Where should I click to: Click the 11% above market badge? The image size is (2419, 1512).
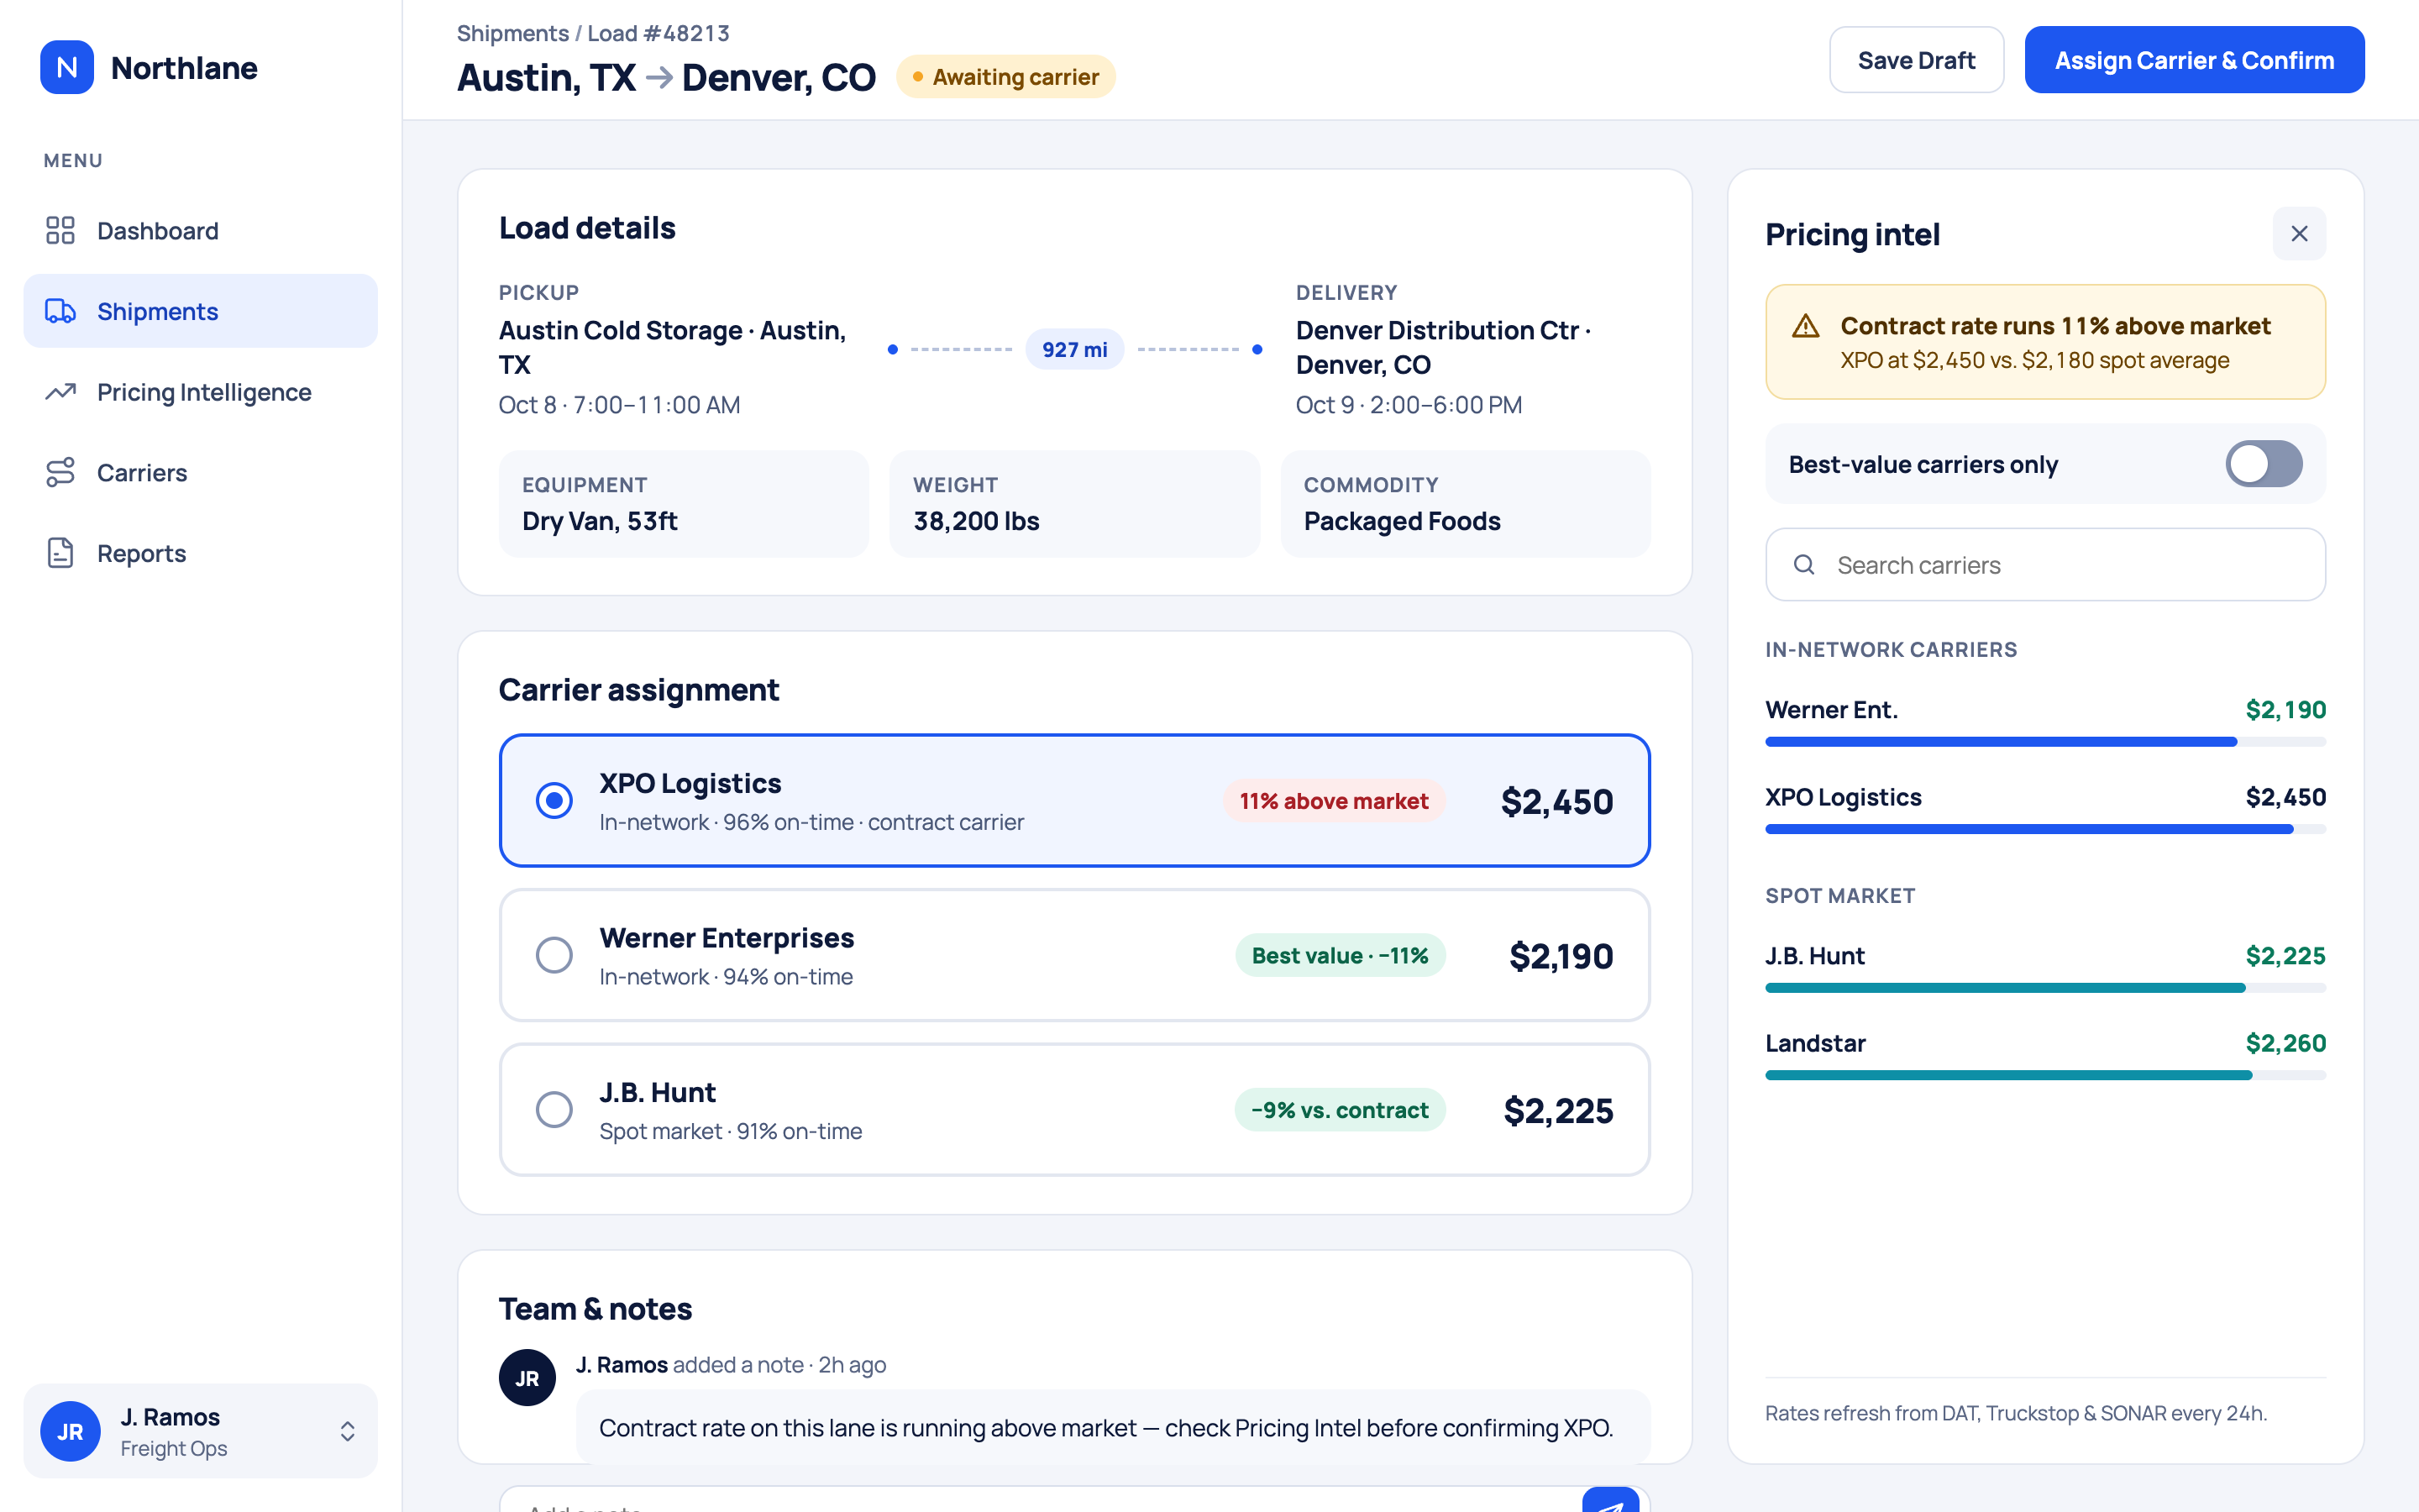point(1334,801)
